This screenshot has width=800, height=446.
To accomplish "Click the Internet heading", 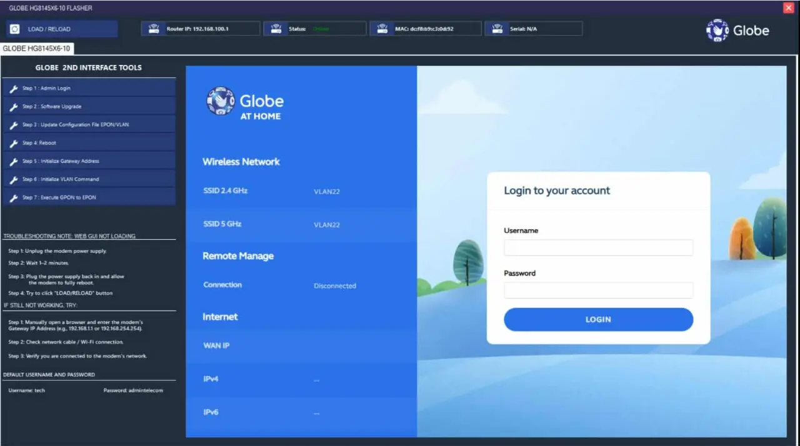I will click(220, 317).
